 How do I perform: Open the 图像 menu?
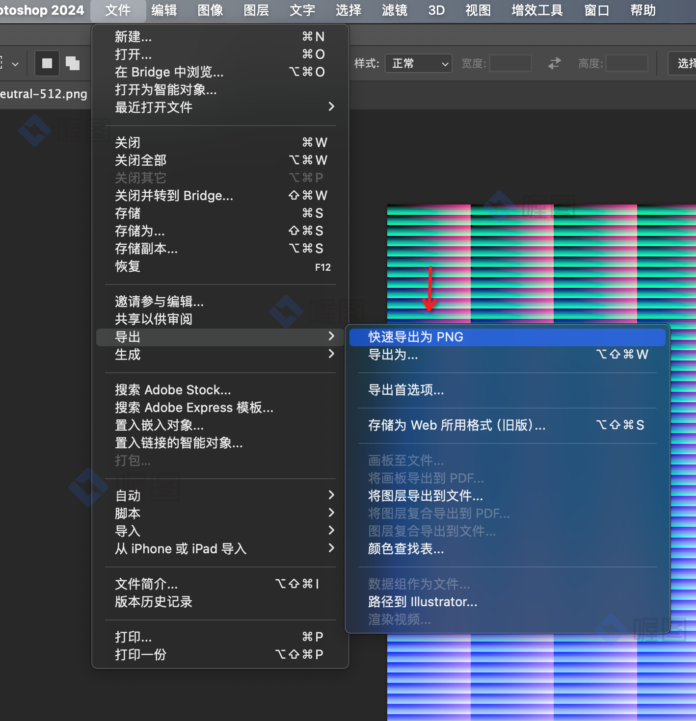(210, 10)
